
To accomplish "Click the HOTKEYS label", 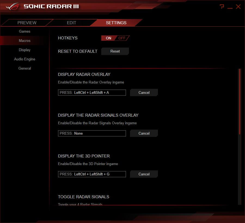I will [x=68, y=38].
